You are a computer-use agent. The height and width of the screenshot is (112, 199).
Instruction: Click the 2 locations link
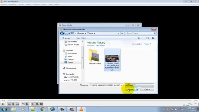[100, 45]
